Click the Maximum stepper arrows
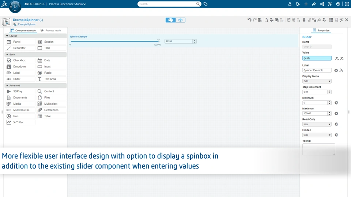Screen dimensions: 351x197 tap(329, 113)
